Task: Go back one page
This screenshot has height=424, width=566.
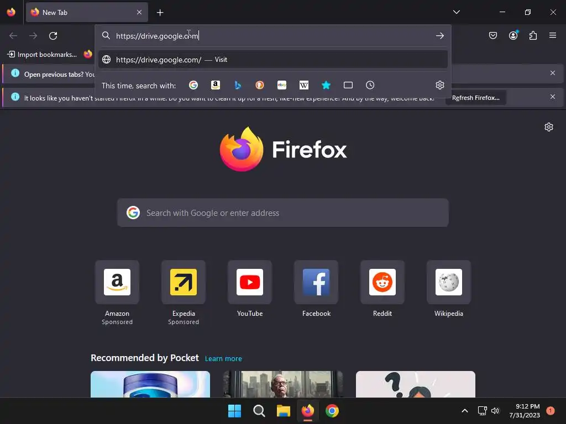Action: 13,36
